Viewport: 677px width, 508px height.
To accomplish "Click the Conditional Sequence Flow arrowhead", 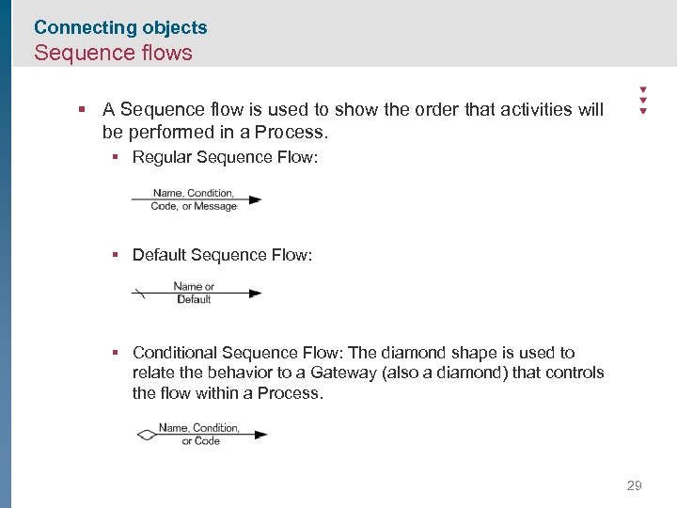I will click(x=260, y=435).
